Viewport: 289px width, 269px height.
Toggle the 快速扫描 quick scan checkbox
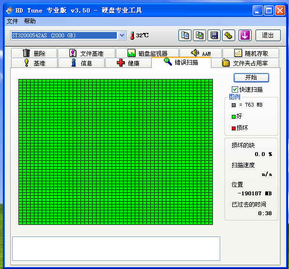point(235,90)
